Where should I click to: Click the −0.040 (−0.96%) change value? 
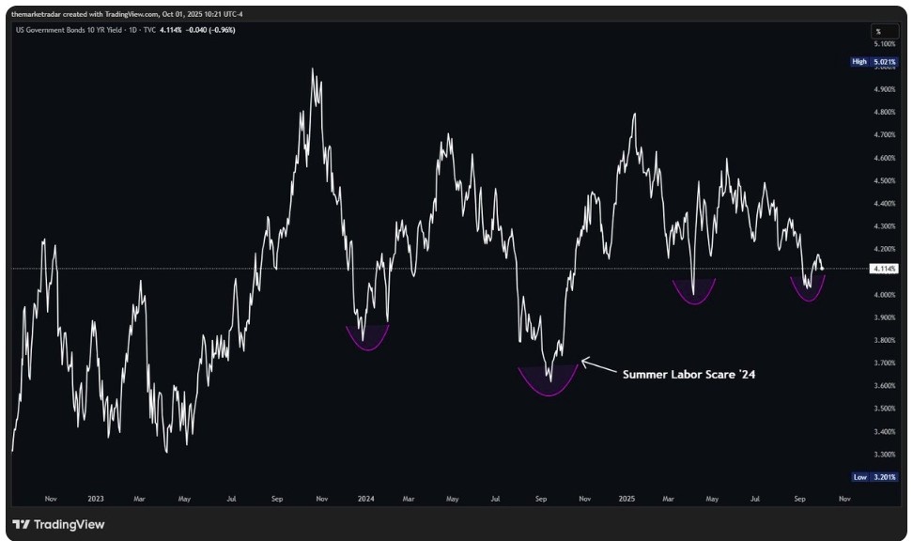click(210, 30)
